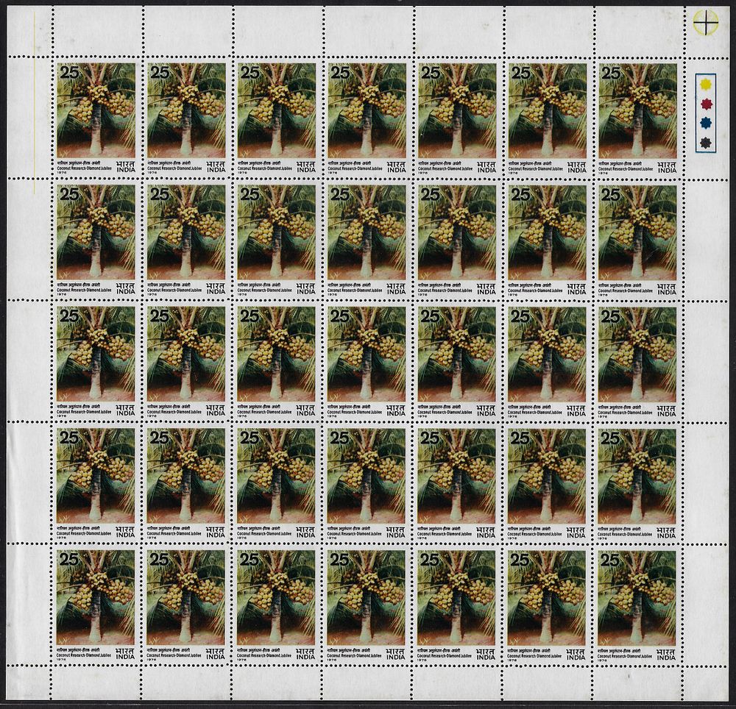736x709 pixels.
Task: Click the top-left coconut stamp in the sheet
Action: pos(96,118)
